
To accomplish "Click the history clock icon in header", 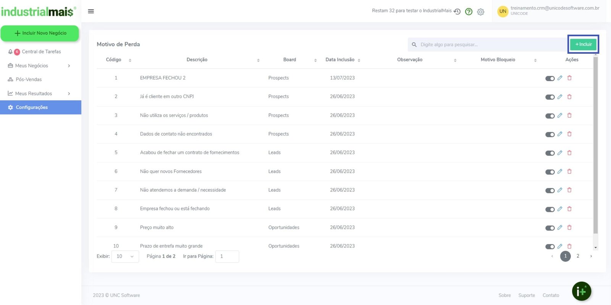I will coord(457,11).
